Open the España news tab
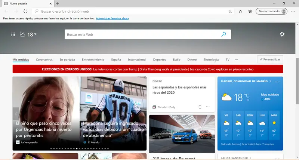Viewport: 299px width, 160px height. click(x=116, y=60)
